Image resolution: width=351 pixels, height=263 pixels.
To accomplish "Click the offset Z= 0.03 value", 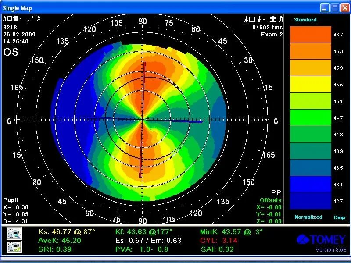I will point(269,221).
